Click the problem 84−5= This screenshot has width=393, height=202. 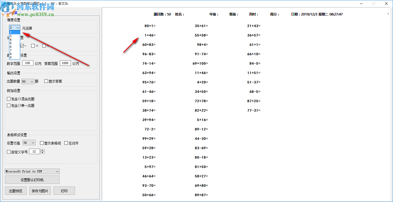(255, 63)
